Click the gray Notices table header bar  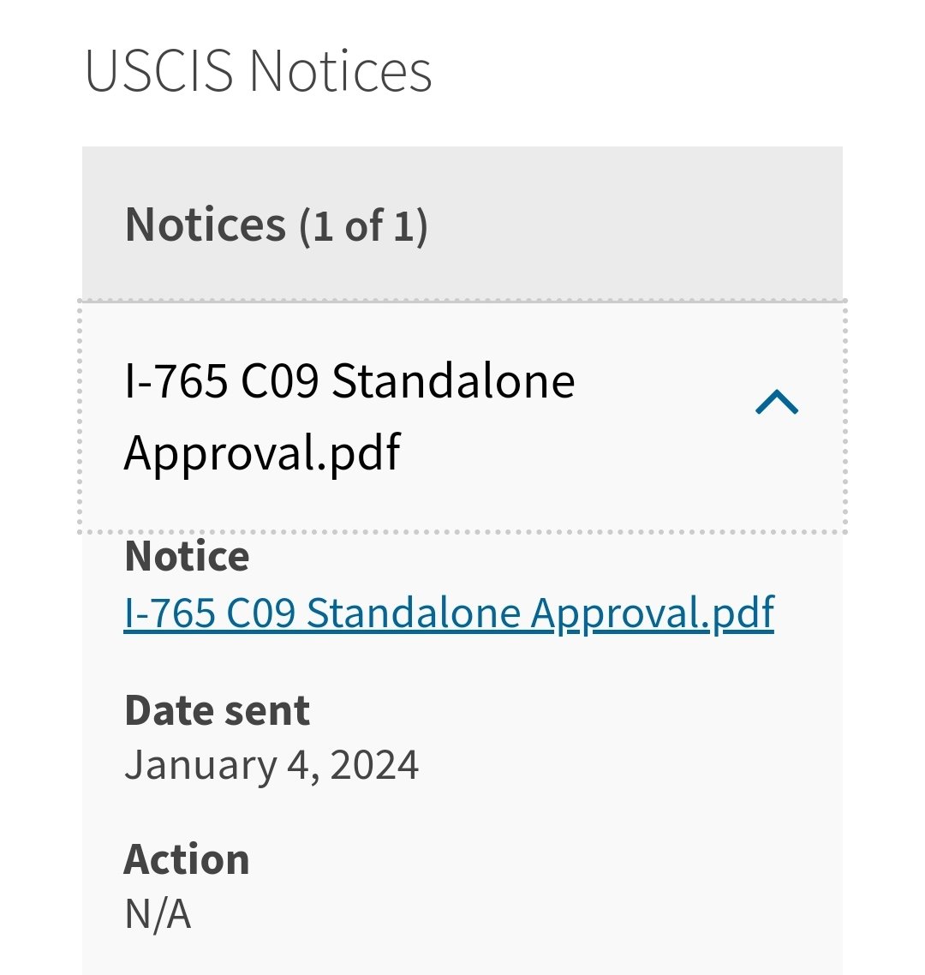pos(462,224)
